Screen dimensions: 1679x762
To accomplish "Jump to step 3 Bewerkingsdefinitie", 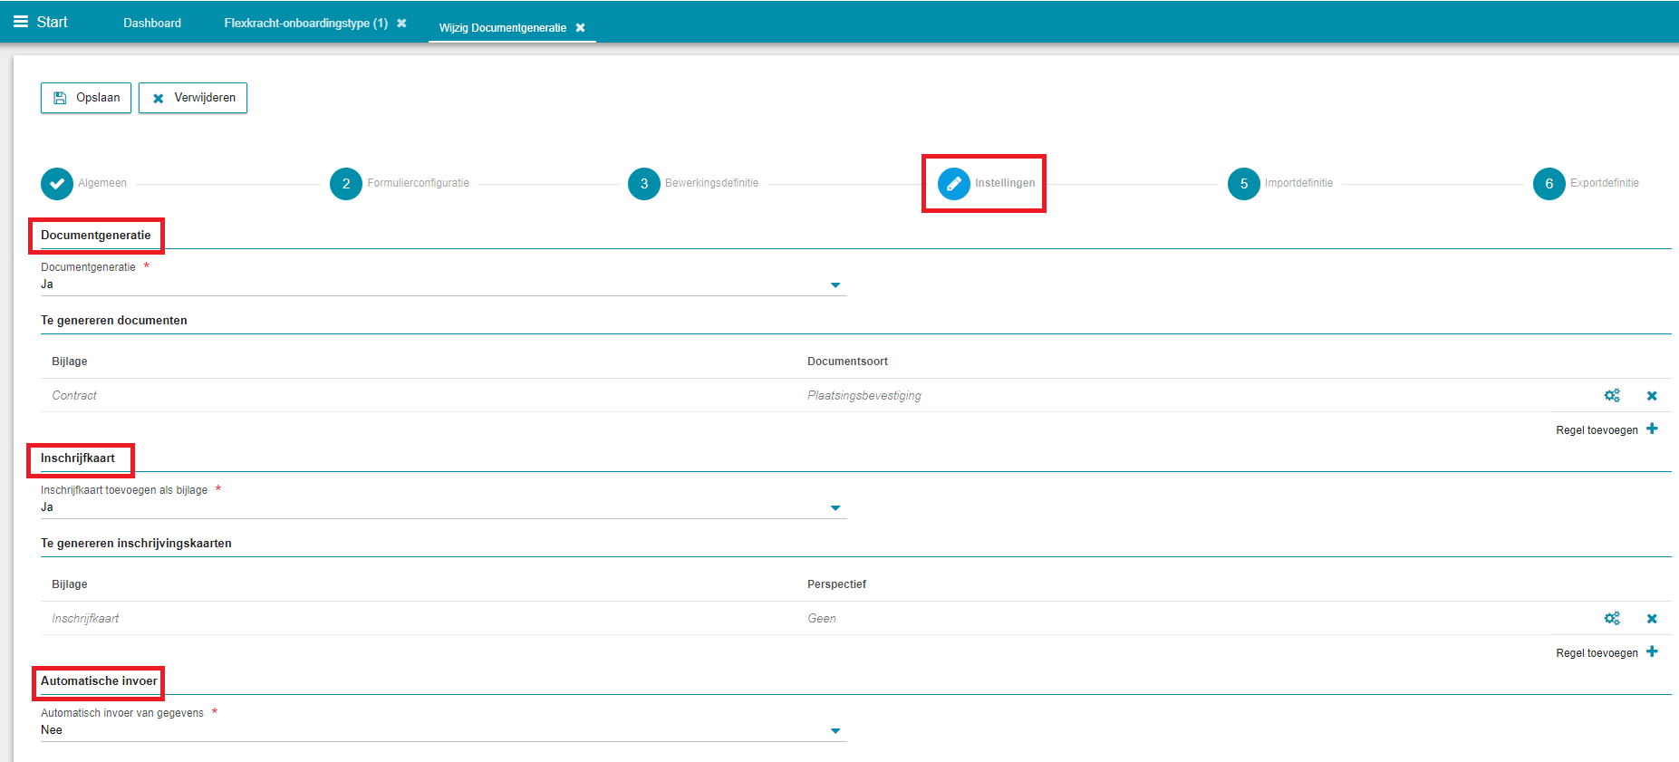I will click(x=644, y=184).
